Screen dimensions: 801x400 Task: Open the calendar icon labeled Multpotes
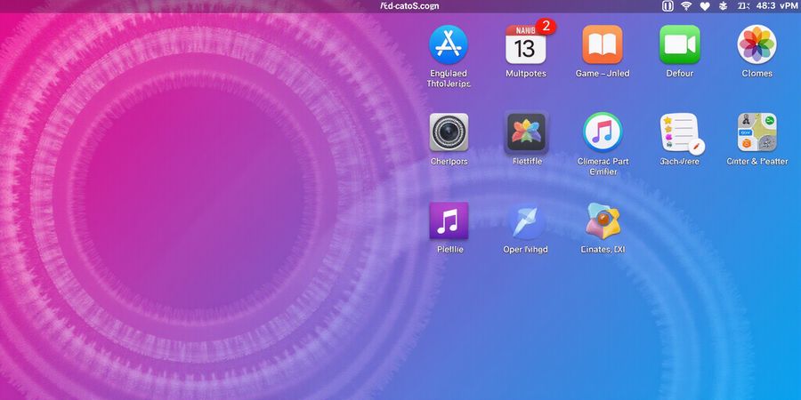[x=526, y=44]
